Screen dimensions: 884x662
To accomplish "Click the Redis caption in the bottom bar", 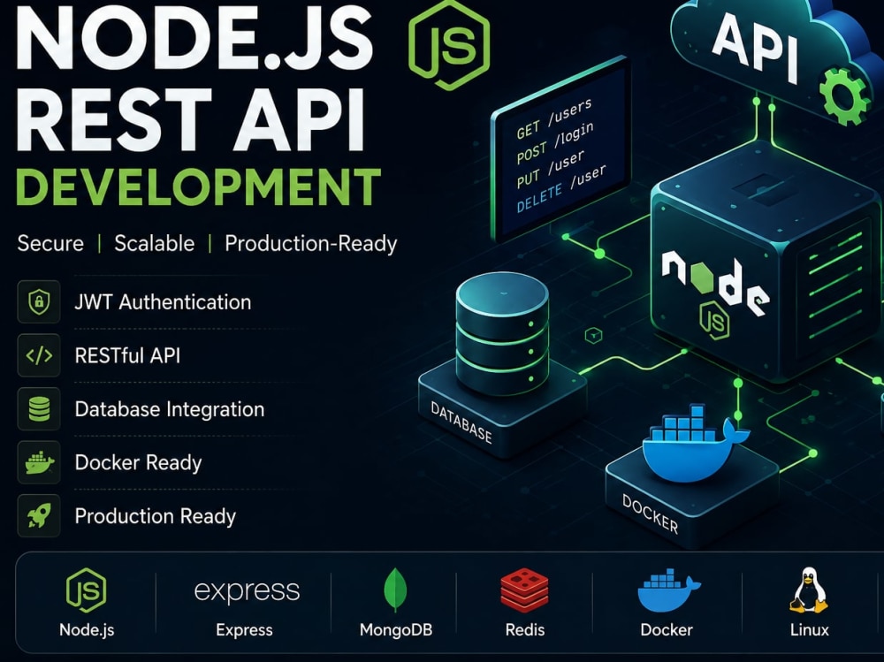I will click(525, 630).
